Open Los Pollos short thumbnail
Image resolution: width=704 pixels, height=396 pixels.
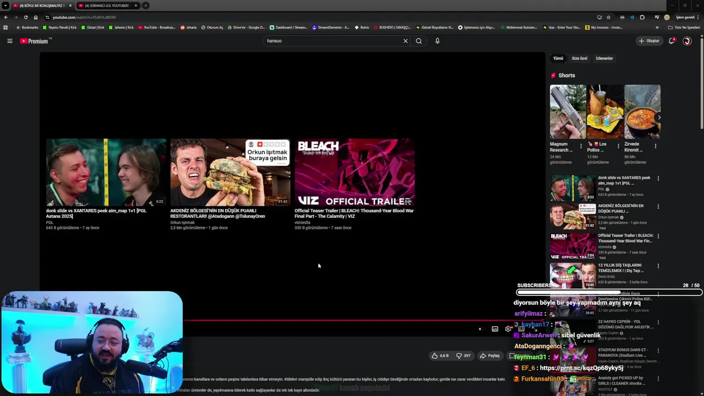pos(605,112)
